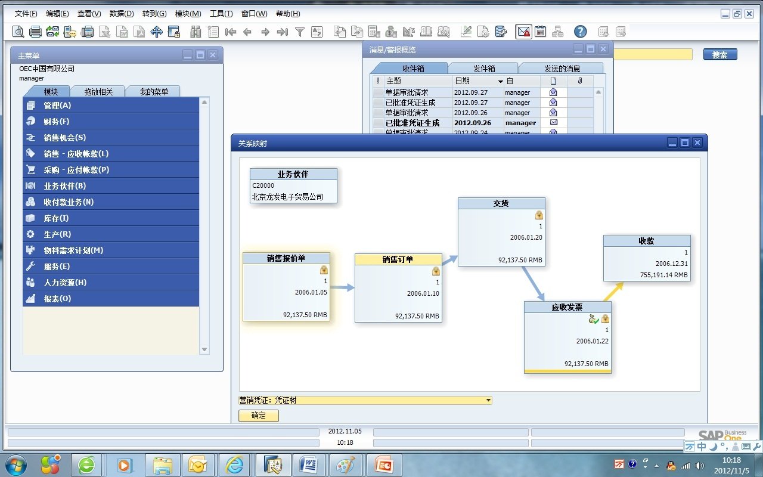The height and width of the screenshot is (477, 763).
Task: Toggle the payment icon on 应收发票 card
Action: pos(594,319)
